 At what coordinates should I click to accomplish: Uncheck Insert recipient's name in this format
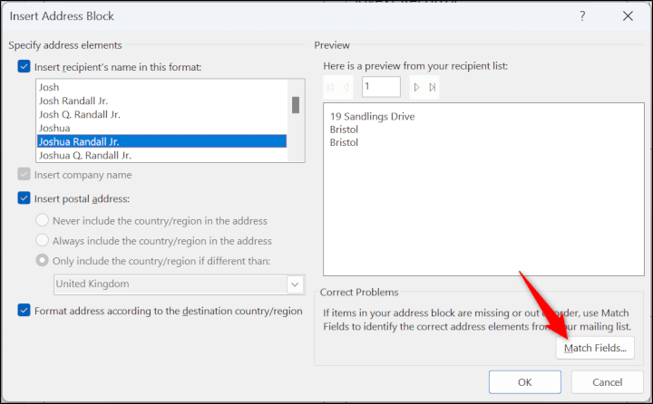coord(24,66)
